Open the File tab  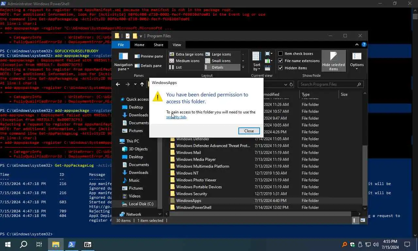tap(121, 45)
